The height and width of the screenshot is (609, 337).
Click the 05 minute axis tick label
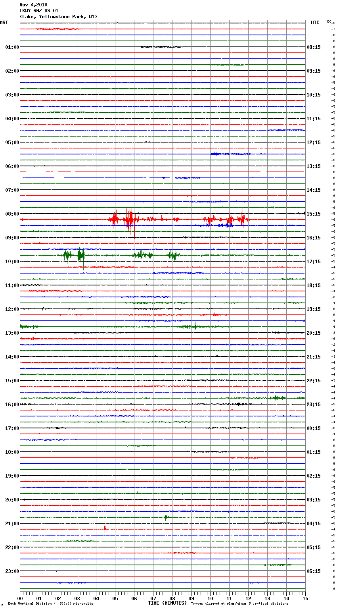(x=115, y=598)
